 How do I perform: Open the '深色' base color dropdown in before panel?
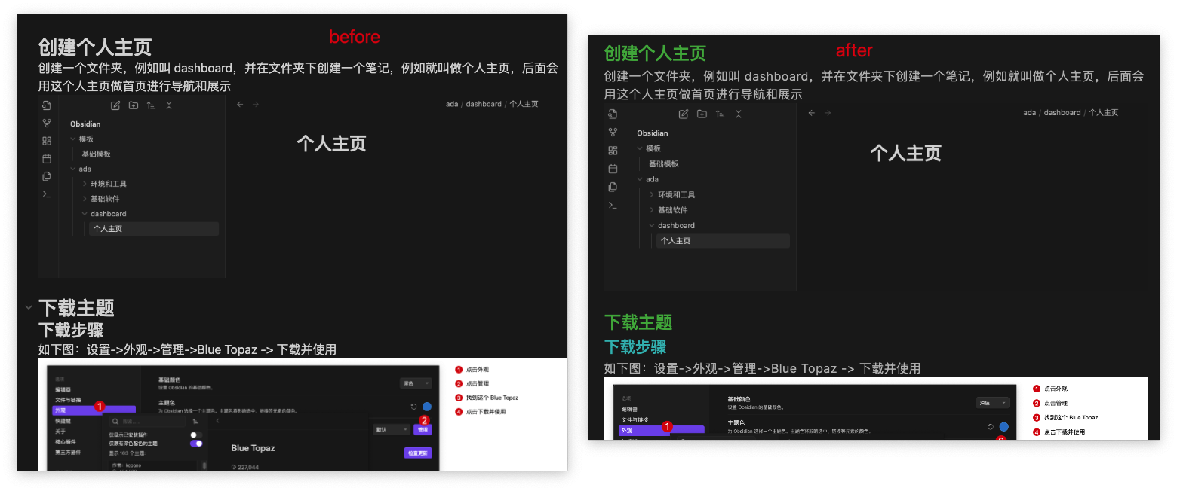point(415,383)
